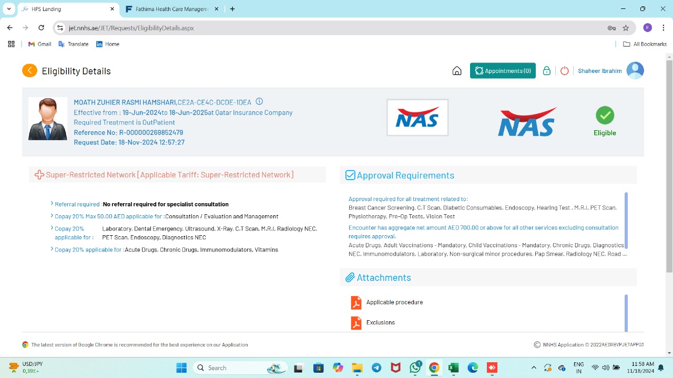Viewport: 673px width, 378px height.
Task: Open the home icon in page header
Action: tap(457, 71)
